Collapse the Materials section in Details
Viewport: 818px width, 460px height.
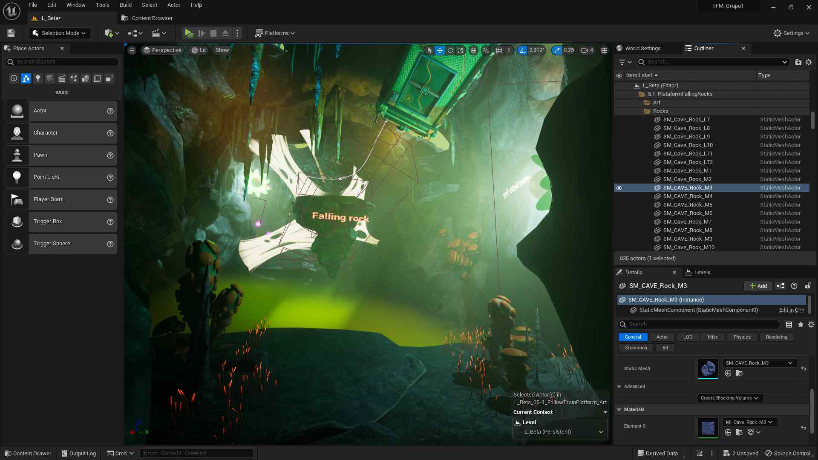pyautogui.click(x=619, y=410)
